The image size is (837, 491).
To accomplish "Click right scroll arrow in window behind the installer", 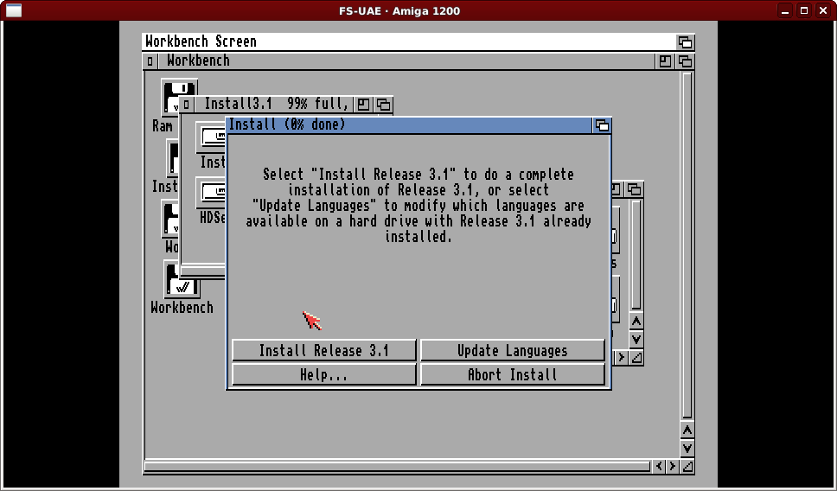I will point(621,358).
